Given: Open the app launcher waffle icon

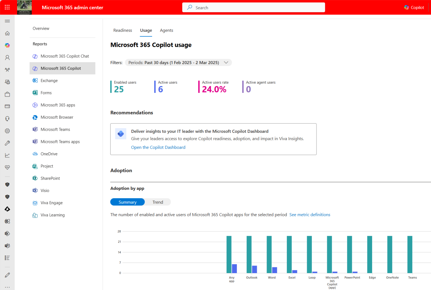Looking at the screenshot, I should point(7,7).
